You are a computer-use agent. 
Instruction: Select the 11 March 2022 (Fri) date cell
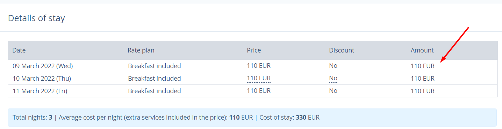[40, 91]
